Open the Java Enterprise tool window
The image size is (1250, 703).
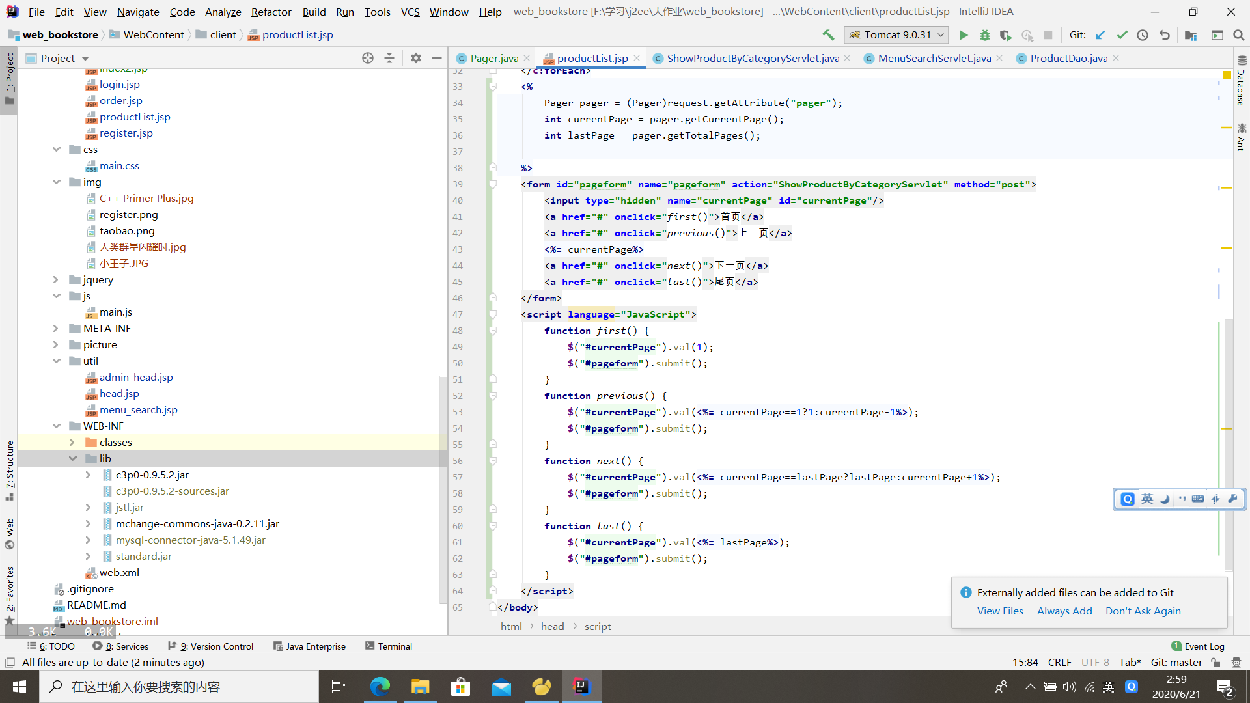(x=309, y=646)
